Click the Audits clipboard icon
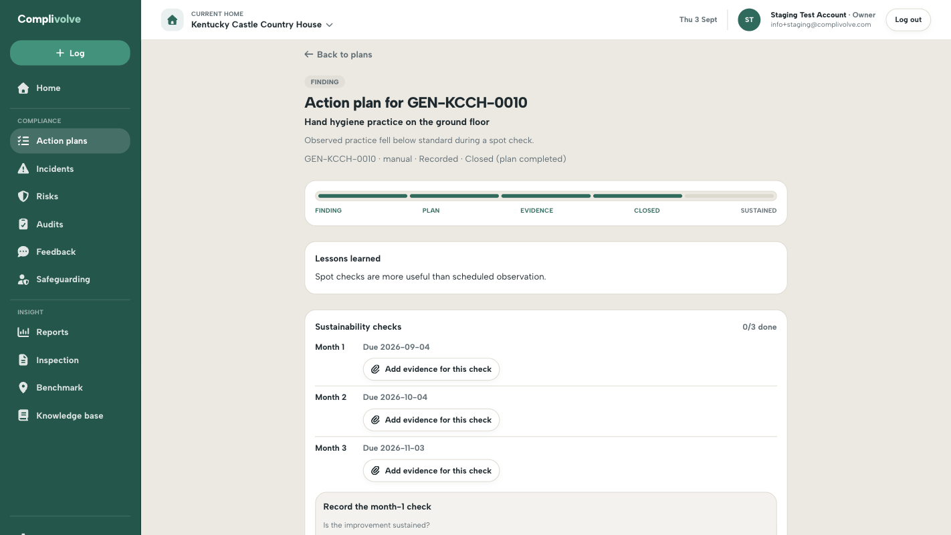This screenshot has width=951, height=535. pos(23,225)
